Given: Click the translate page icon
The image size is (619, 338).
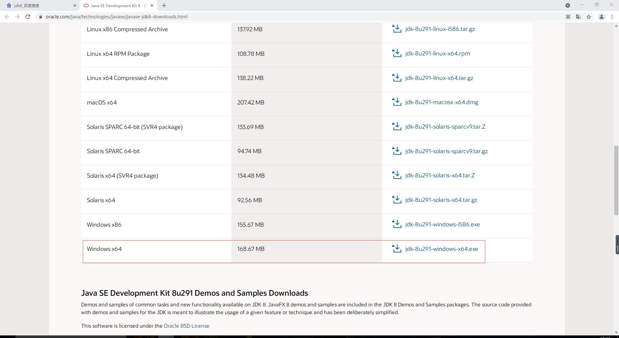Looking at the screenshot, I should click(x=578, y=17).
